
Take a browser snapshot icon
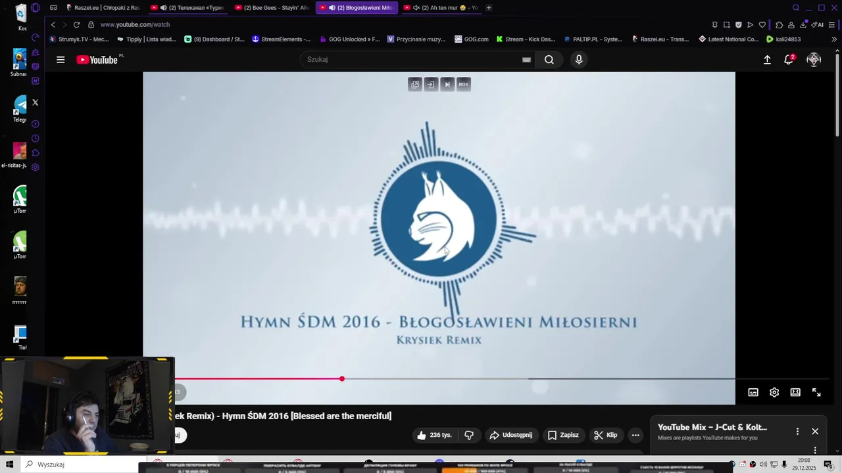[726, 25]
